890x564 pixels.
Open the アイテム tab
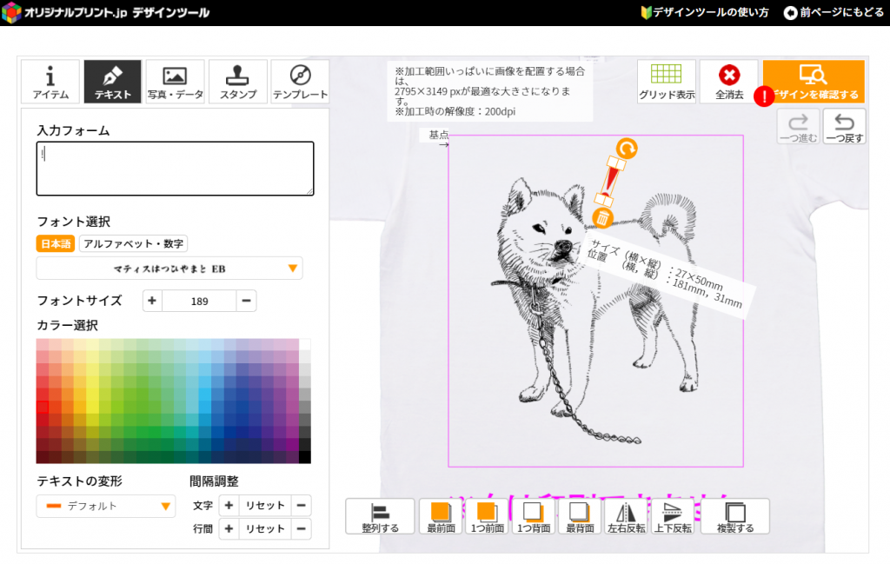click(50, 81)
